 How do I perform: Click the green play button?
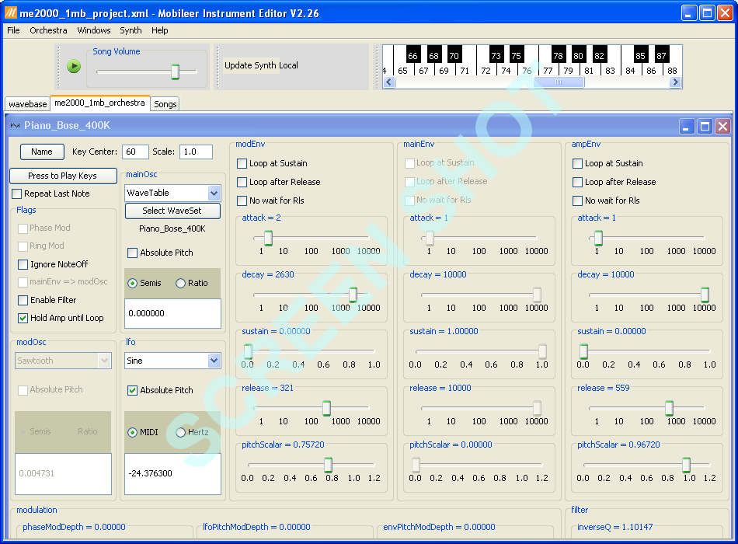74,66
